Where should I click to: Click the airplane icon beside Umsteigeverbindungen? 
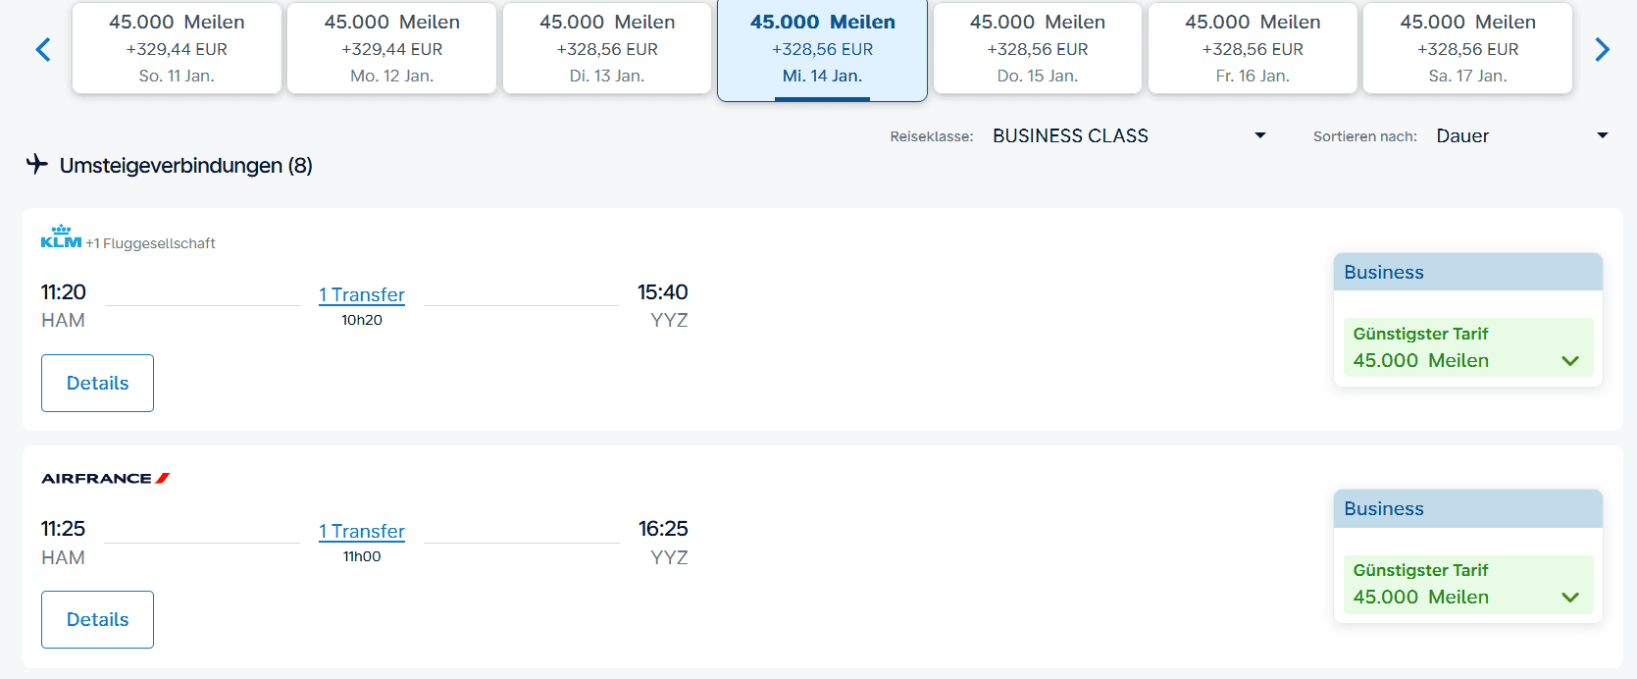(37, 164)
